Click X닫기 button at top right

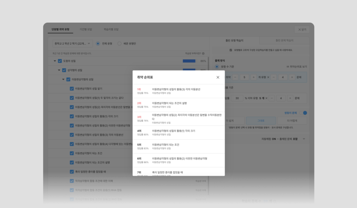[302, 30]
